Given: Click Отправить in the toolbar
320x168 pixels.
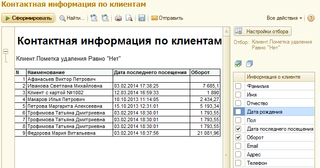Looking at the screenshot, I should [x=167, y=18].
